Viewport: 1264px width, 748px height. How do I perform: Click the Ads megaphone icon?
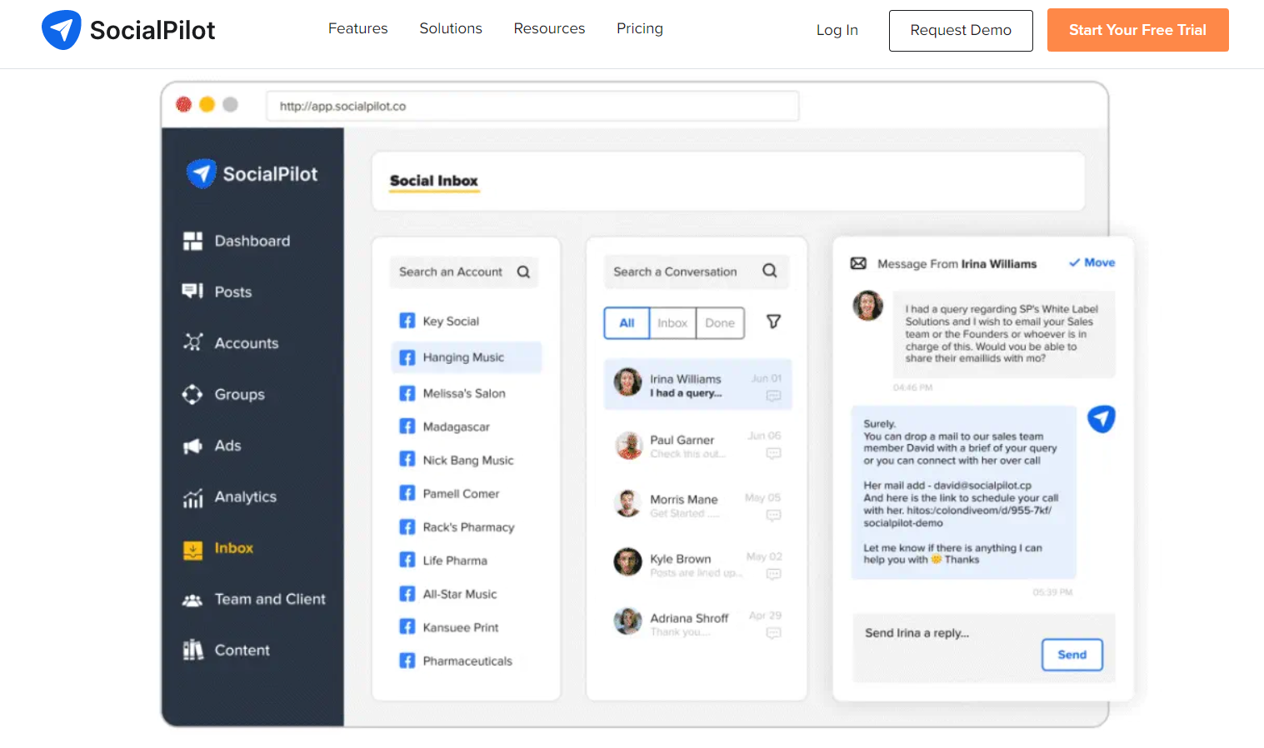(x=192, y=446)
